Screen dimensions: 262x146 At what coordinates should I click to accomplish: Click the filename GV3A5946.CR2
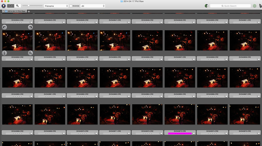click(82, 20)
